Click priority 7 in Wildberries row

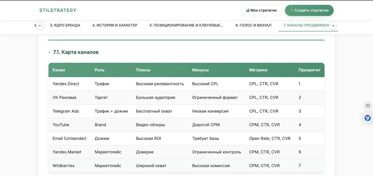click(x=300, y=166)
